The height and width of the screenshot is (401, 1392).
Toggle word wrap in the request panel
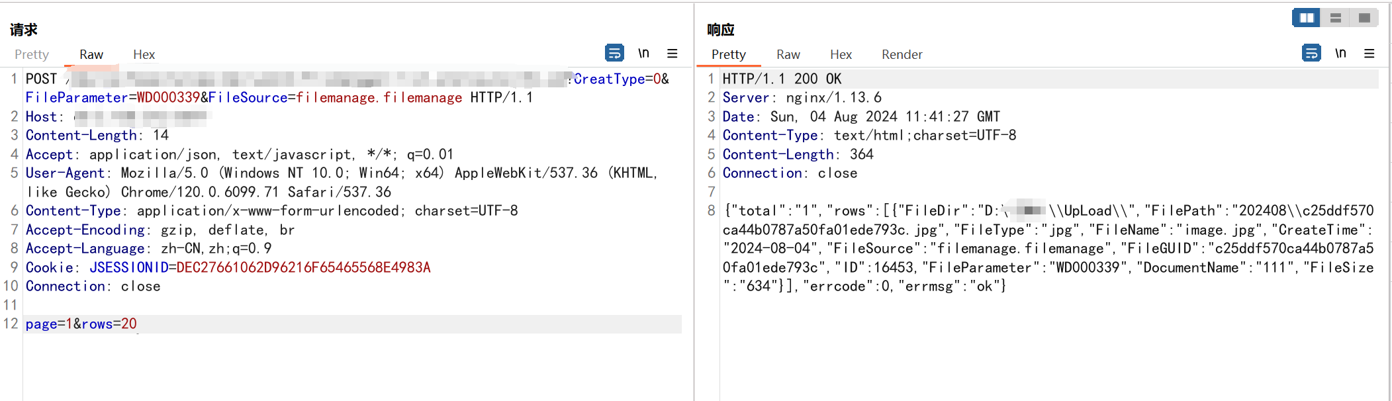pos(614,53)
